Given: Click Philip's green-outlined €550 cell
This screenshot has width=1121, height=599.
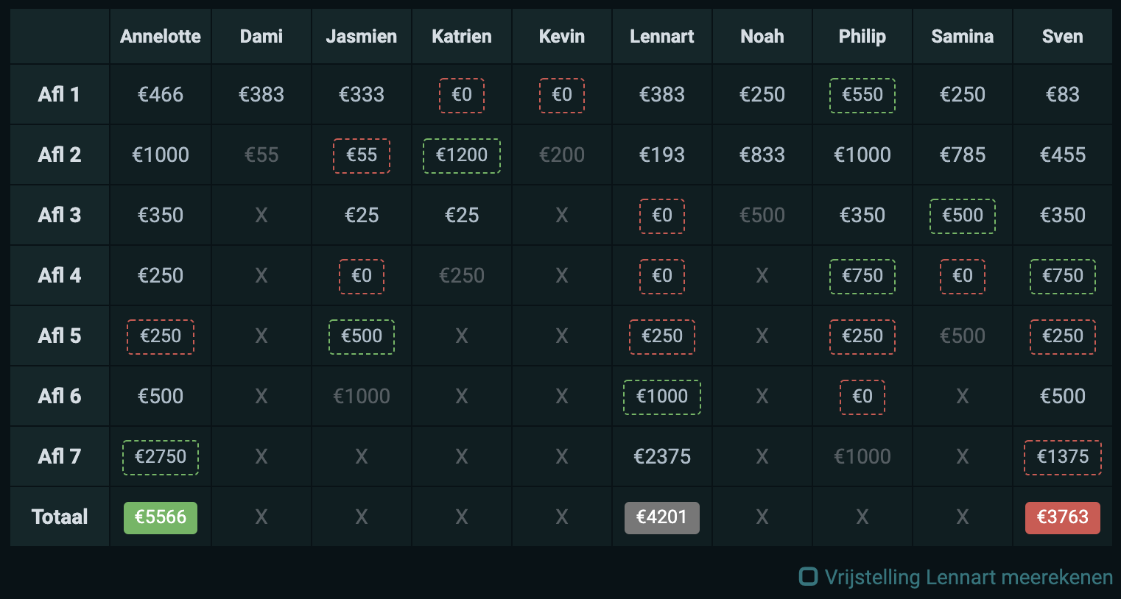Looking at the screenshot, I should coord(862,95).
